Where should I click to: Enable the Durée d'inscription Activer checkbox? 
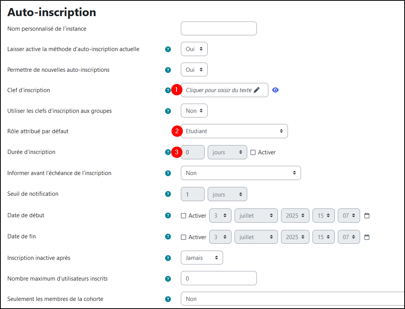[x=253, y=152]
